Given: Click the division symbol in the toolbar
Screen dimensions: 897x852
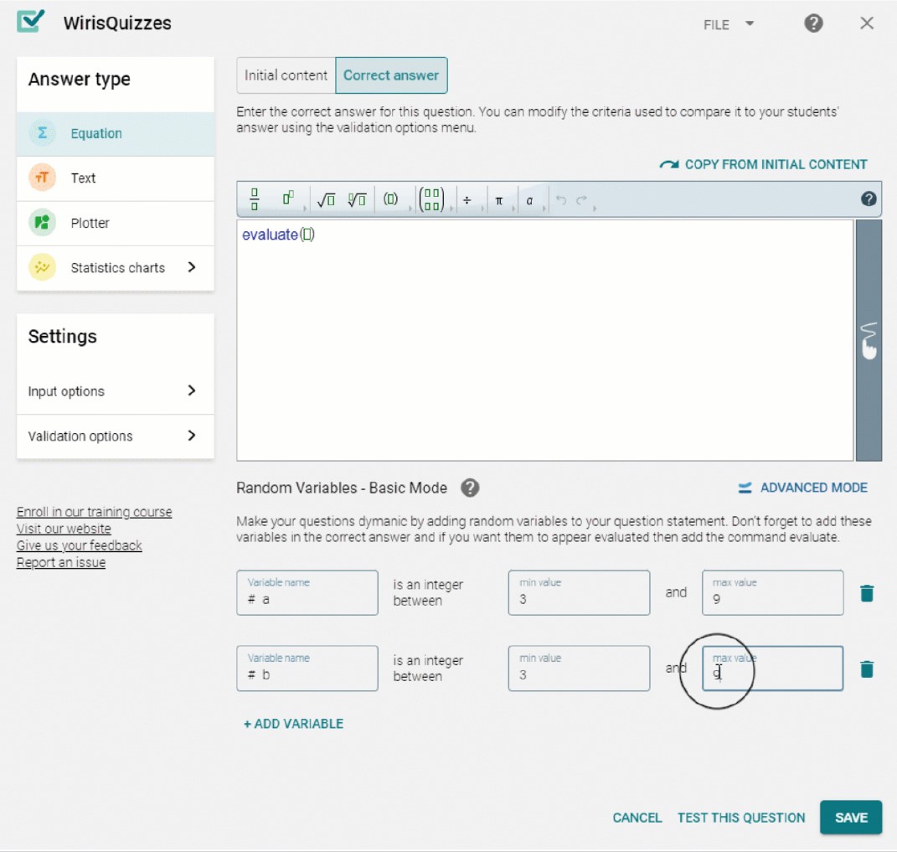Looking at the screenshot, I should point(469,199).
